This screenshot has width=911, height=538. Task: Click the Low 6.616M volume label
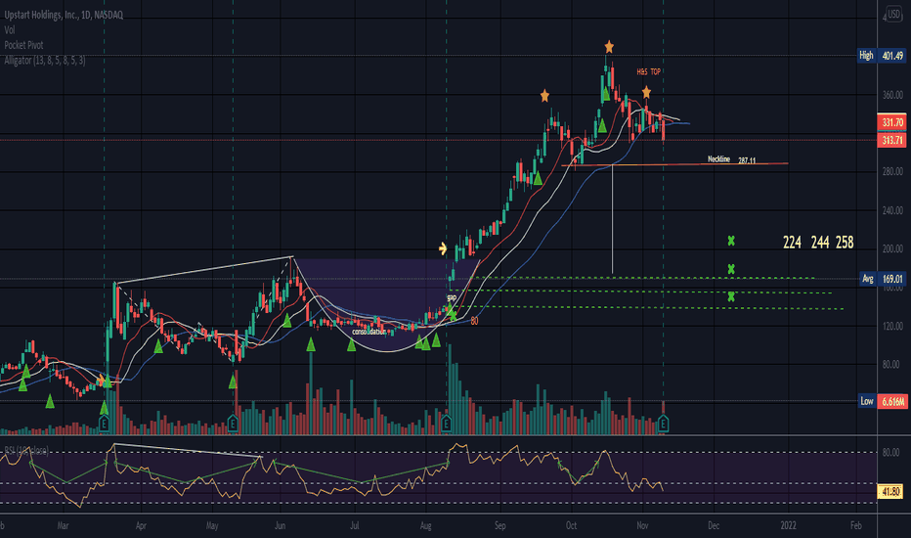(x=882, y=401)
